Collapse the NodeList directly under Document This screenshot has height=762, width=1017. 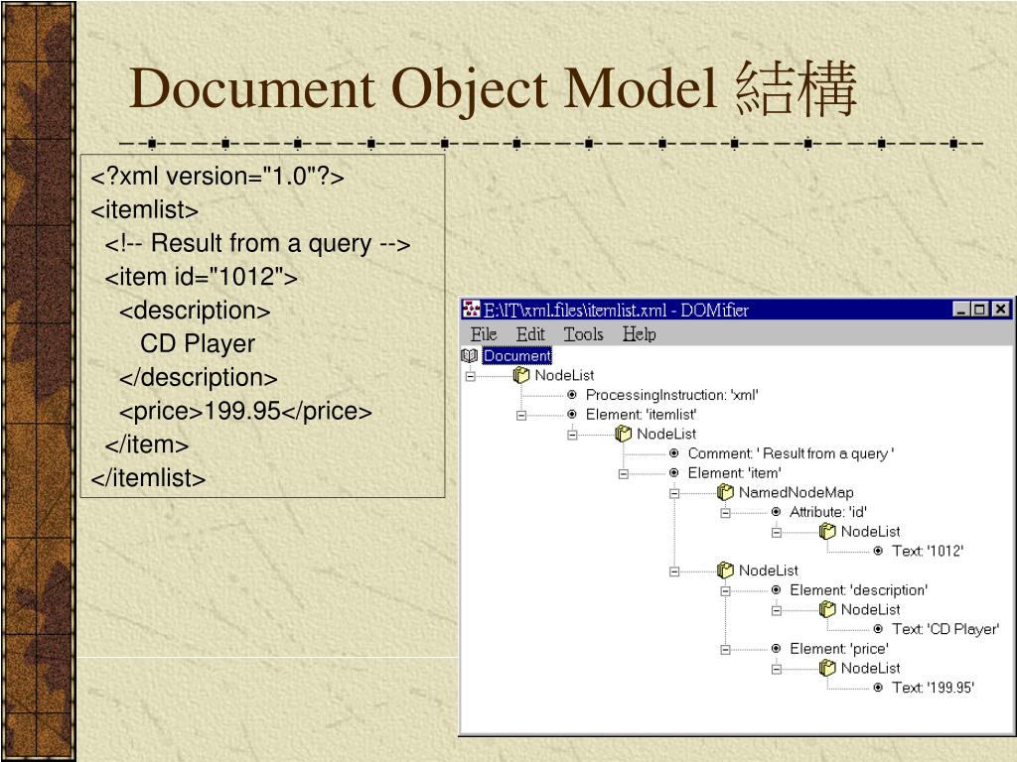[470, 376]
